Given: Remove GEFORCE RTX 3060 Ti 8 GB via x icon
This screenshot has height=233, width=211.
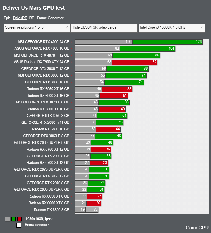Looking at the screenshot, I should click(x=71, y=136).
